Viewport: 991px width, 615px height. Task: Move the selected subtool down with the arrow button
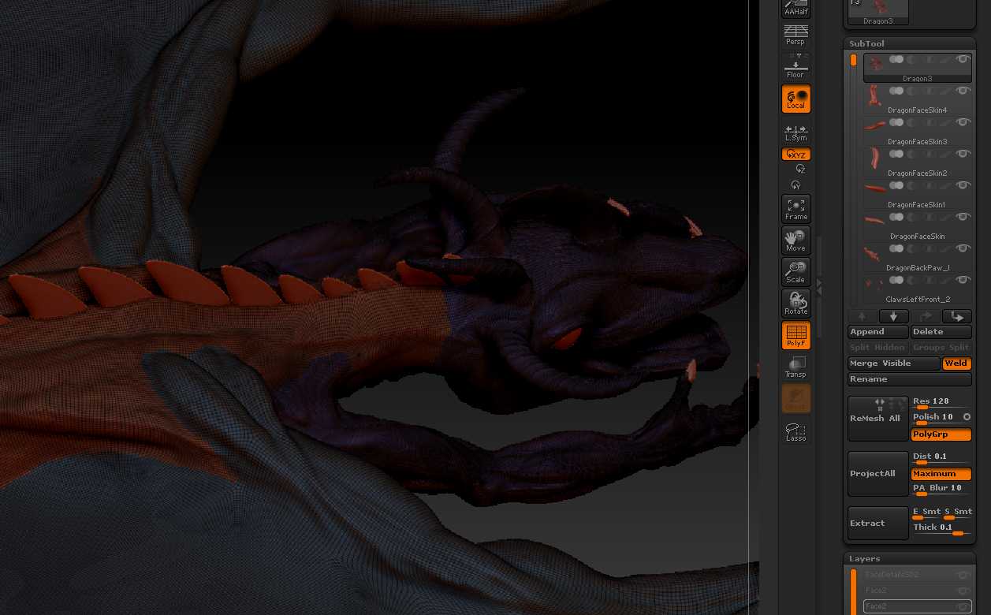pyautogui.click(x=893, y=316)
